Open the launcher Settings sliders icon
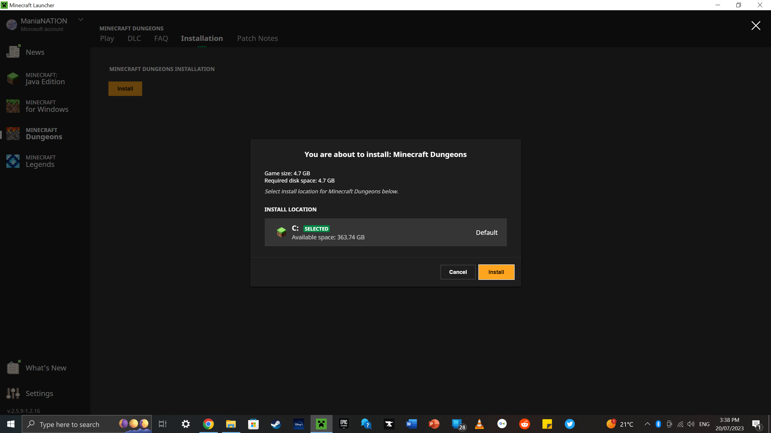The height and width of the screenshot is (433, 771). [13, 393]
